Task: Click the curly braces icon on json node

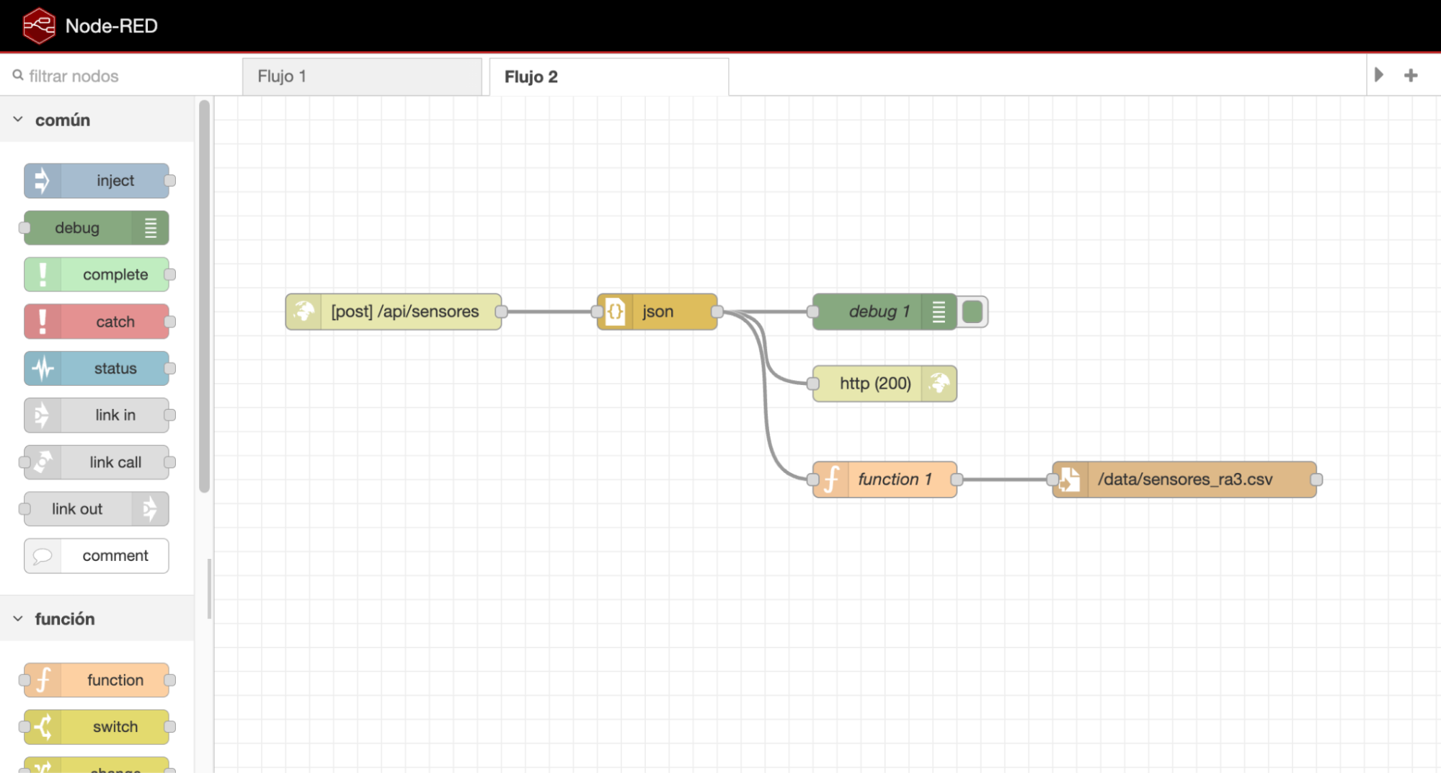Action: pos(615,312)
